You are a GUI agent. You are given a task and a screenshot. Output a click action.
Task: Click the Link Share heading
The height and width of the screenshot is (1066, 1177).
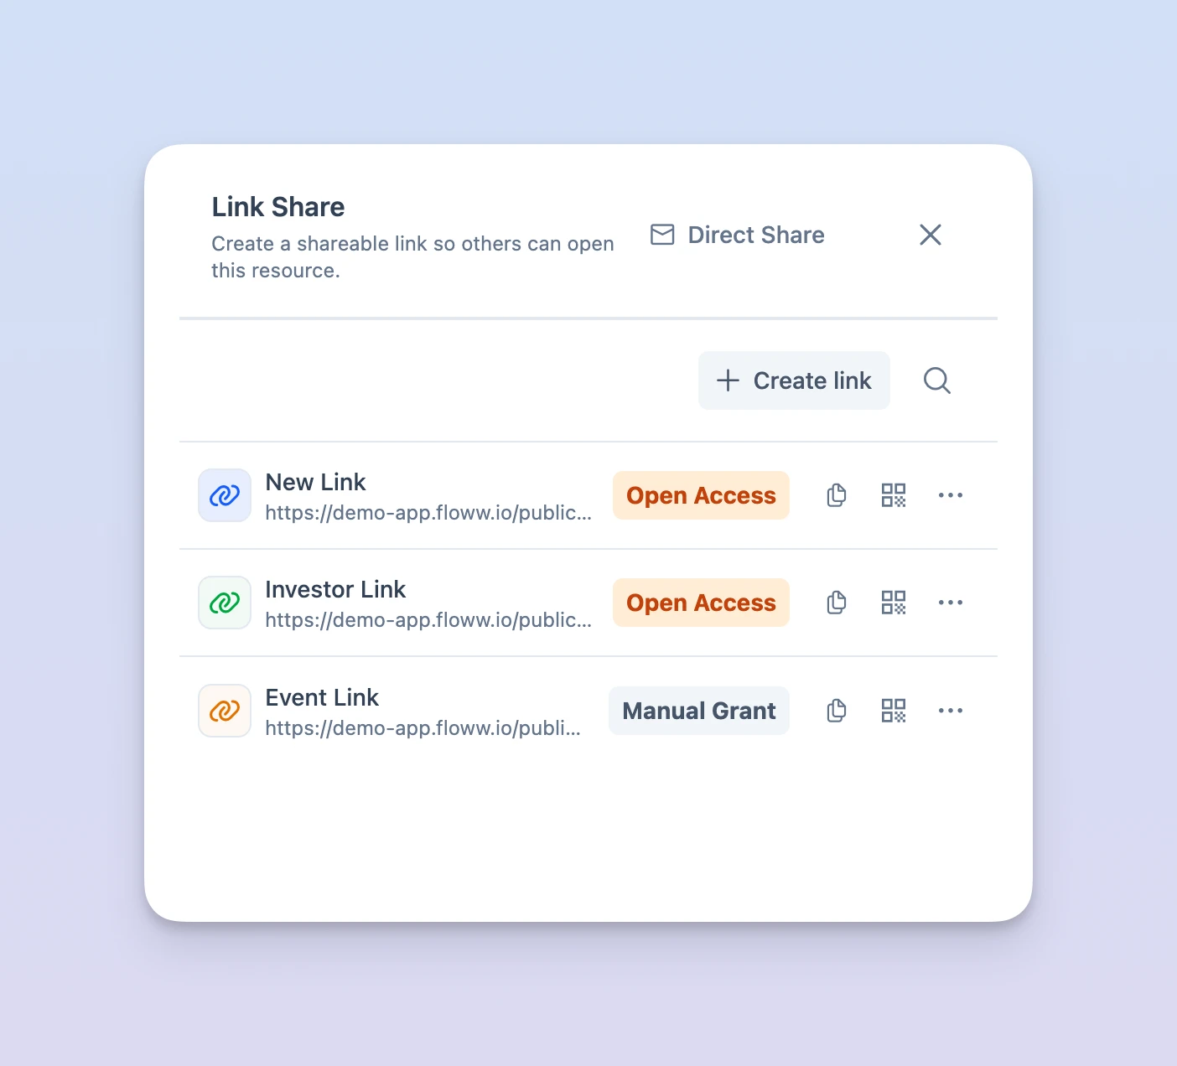pyautogui.click(x=278, y=207)
